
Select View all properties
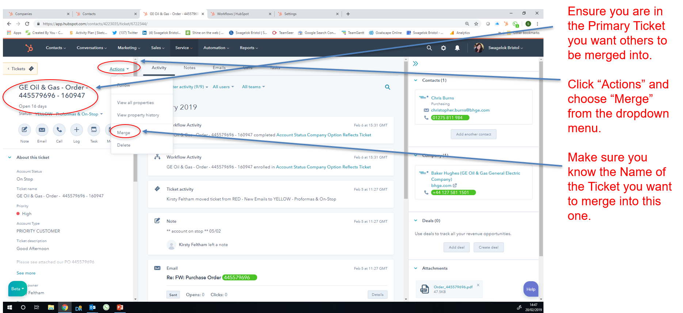point(136,103)
